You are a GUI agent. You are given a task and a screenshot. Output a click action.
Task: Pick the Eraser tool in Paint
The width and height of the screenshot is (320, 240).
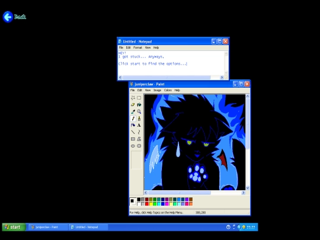pos(133,105)
